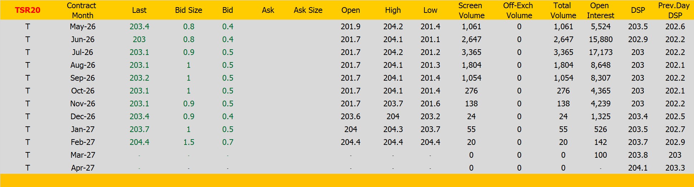Screen dimensions: 694x187
Task: Select Open Interest value 17,173
Action: coord(601,52)
